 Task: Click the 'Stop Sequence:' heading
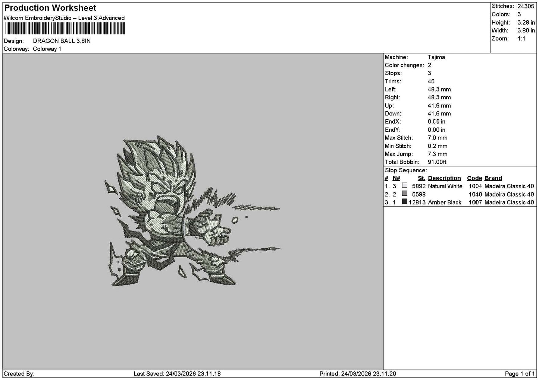tap(406, 170)
